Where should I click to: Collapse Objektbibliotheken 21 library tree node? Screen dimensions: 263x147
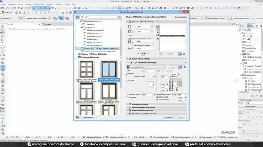tap(80, 21)
